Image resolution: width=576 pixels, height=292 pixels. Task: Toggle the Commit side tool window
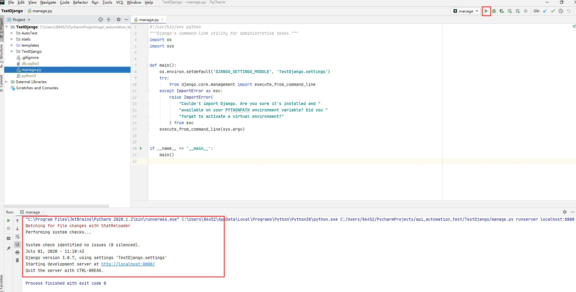pos(2,83)
